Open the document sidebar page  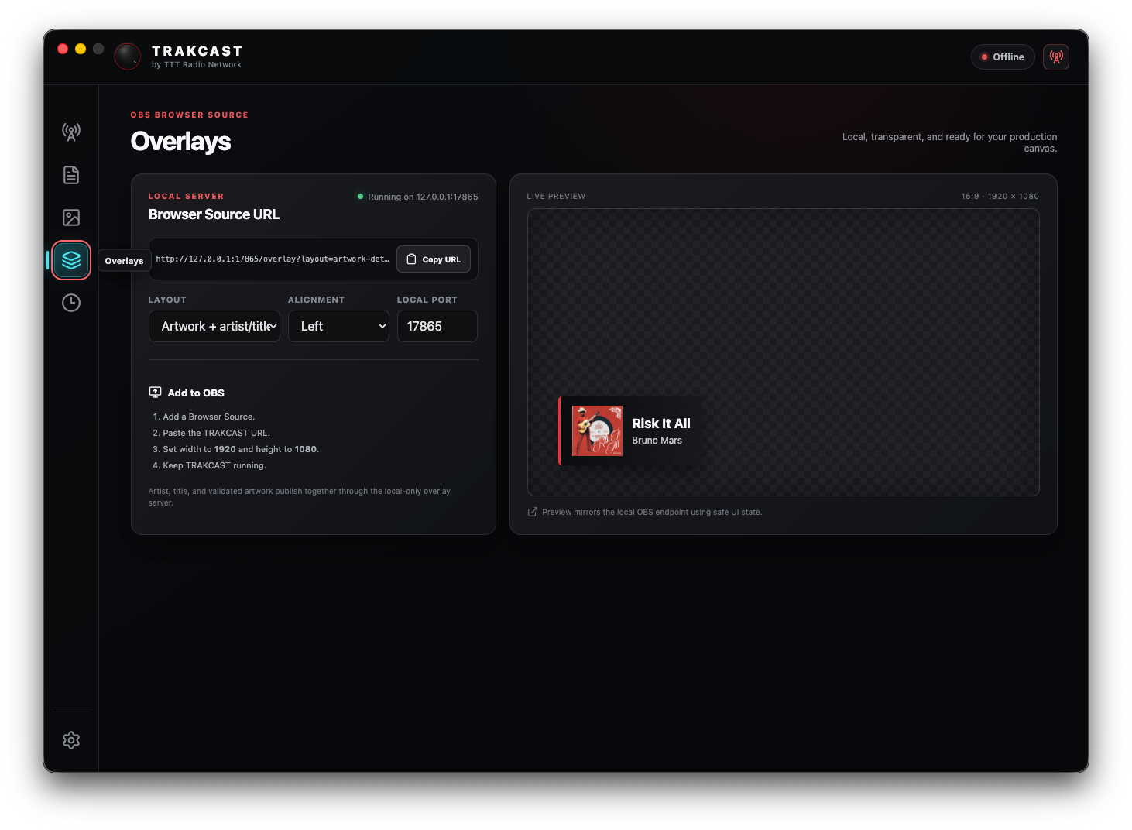[71, 175]
